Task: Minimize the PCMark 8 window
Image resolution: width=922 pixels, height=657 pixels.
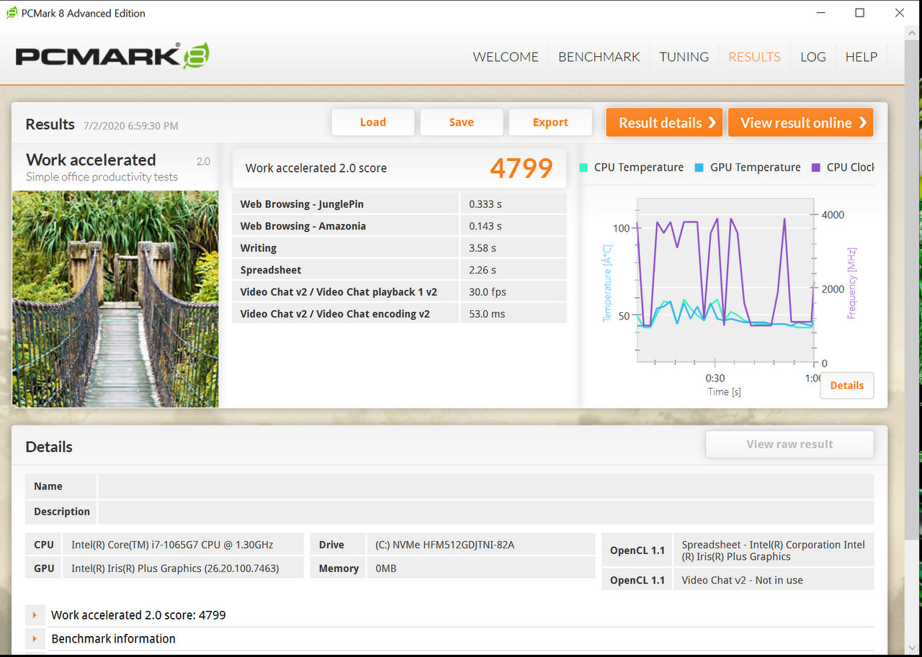Action: pos(820,13)
